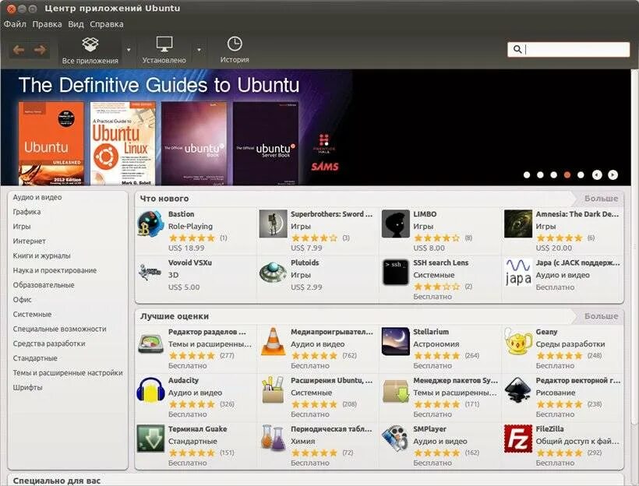The width and height of the screenshot is (639, 486).
Task: Open the Графика category
Action: coord(26,212)
